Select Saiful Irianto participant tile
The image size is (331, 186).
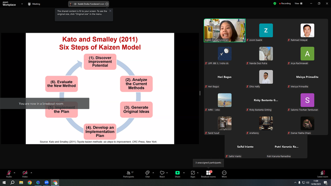pos(245,147)
